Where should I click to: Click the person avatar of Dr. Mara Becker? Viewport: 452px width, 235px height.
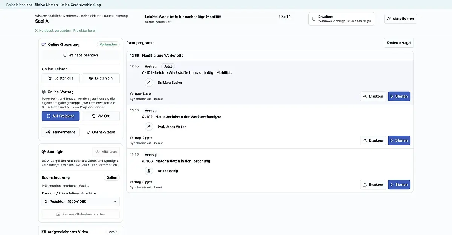coord(149,83)
